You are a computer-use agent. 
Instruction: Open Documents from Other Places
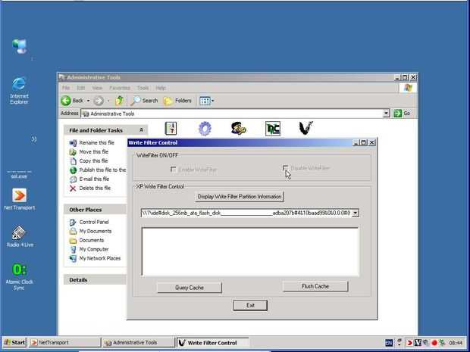point(92,240)
